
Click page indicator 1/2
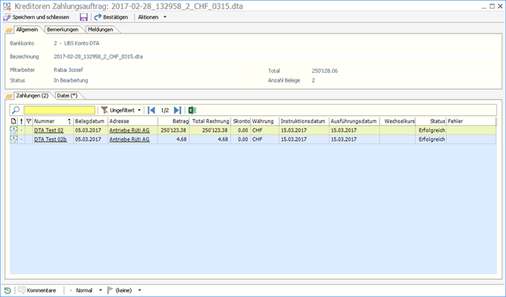165,110
